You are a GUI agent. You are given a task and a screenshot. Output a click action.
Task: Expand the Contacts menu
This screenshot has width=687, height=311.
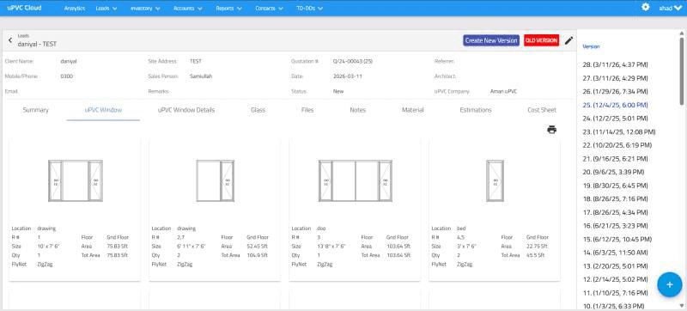point(269,9)
